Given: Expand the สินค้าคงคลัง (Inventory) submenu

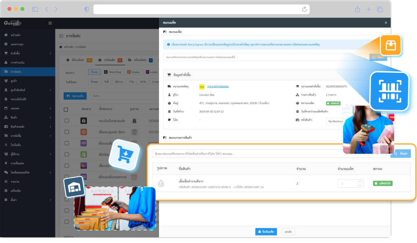Looking at the screenshot, I should tap(51, 127).
